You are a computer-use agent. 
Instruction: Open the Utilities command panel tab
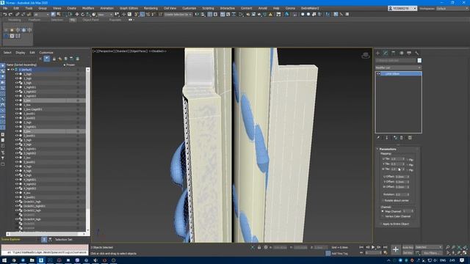pos(416,53)
